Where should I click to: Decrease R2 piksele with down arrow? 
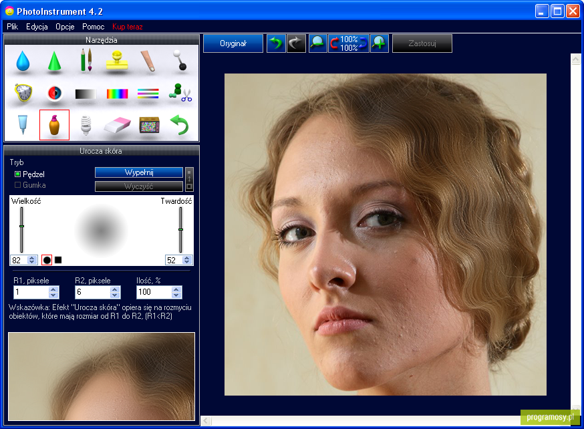tap(115, 295)
